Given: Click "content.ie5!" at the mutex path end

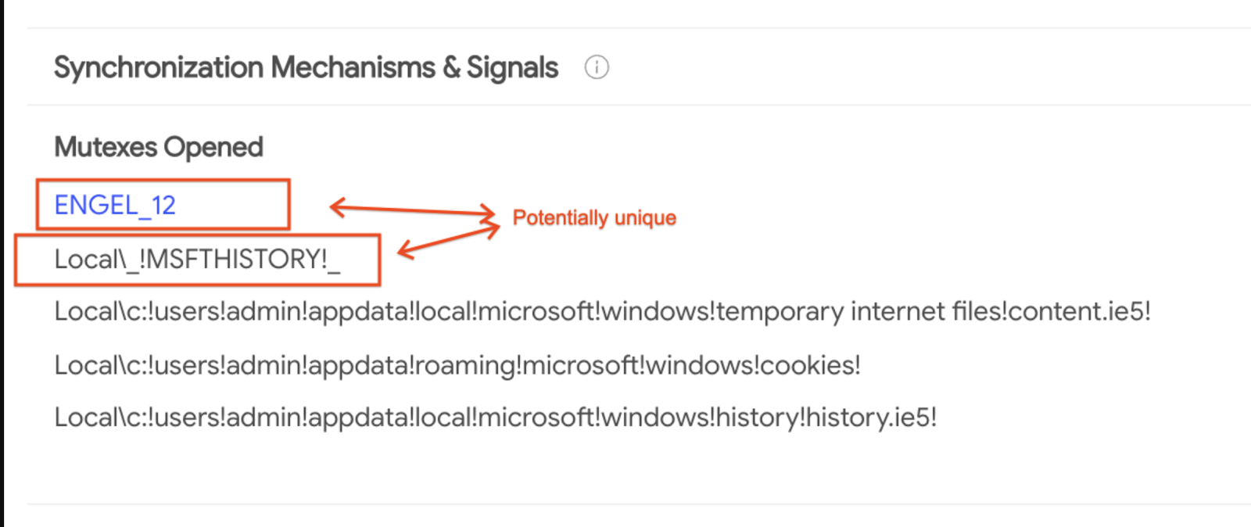Looking at the screenshot, I should coord(1079,311).
